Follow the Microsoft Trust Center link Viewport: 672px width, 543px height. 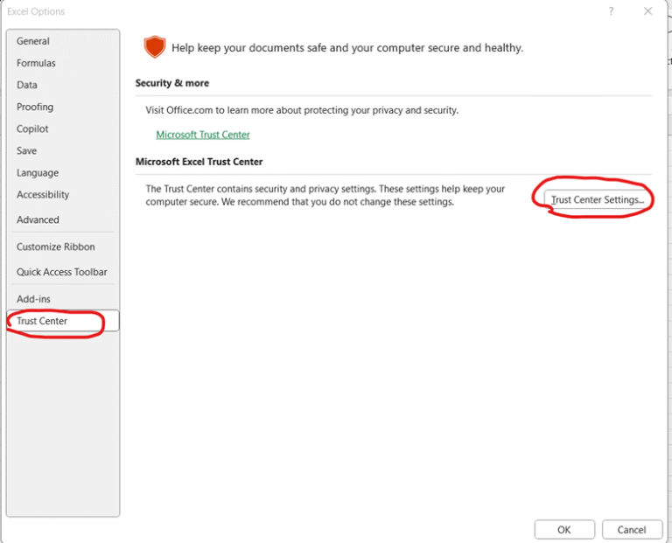click(x=203, y=135)
